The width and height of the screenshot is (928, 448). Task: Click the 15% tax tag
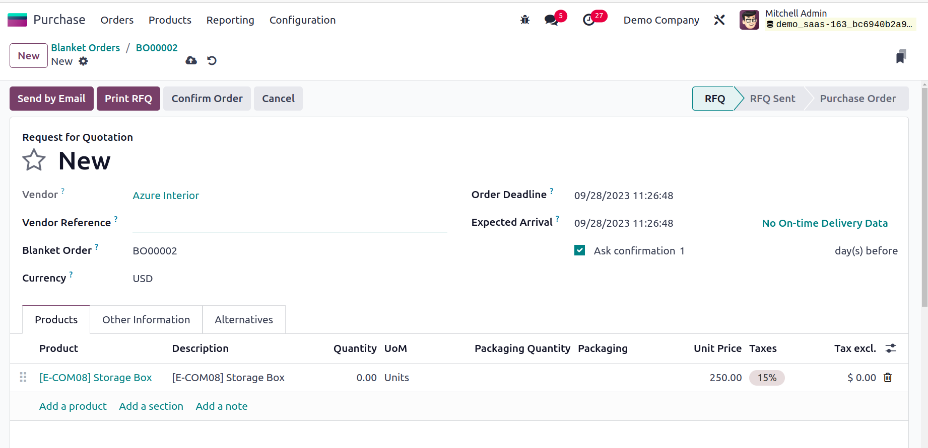pos(767,378)
